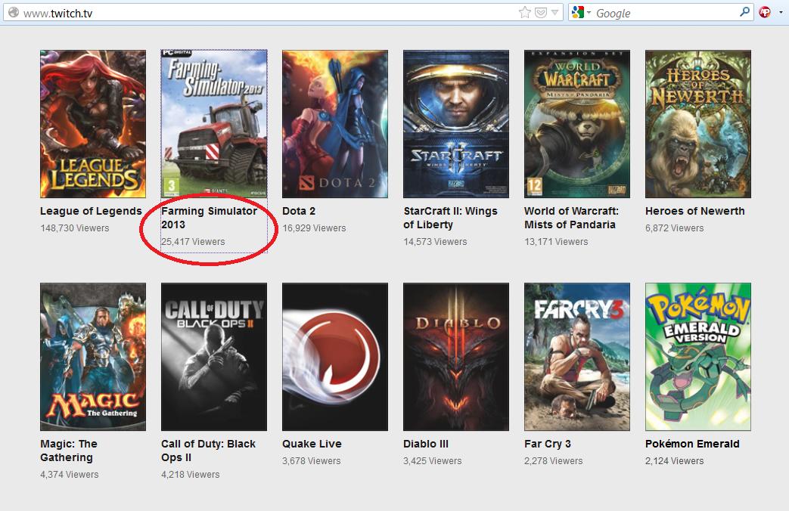This screenshot has width=789, height=511.
Task: Click the Quake Live logo thumbnail
Action: click(x=335, y=357)
